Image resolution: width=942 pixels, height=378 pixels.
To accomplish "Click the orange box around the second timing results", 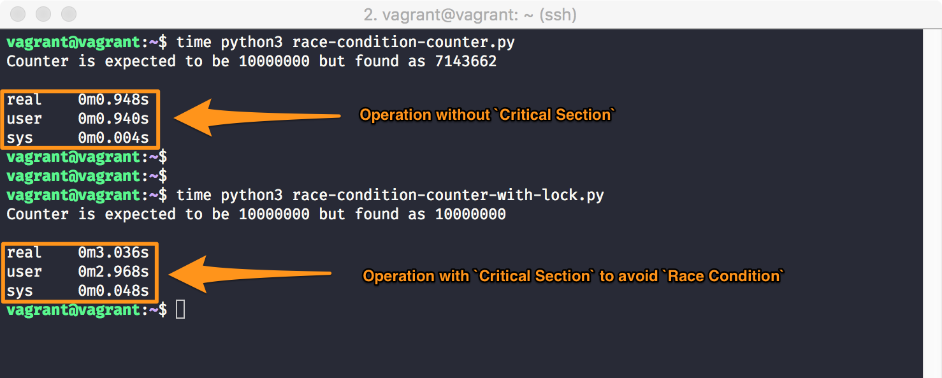I will (x=80, y=272).
